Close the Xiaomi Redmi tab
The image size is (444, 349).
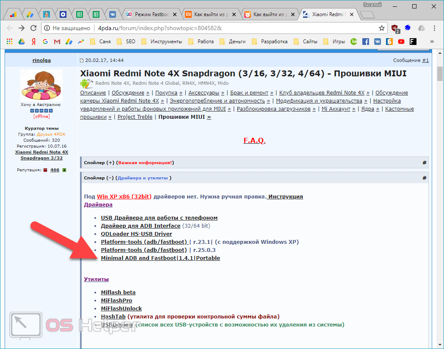click(x=352, y=14)
